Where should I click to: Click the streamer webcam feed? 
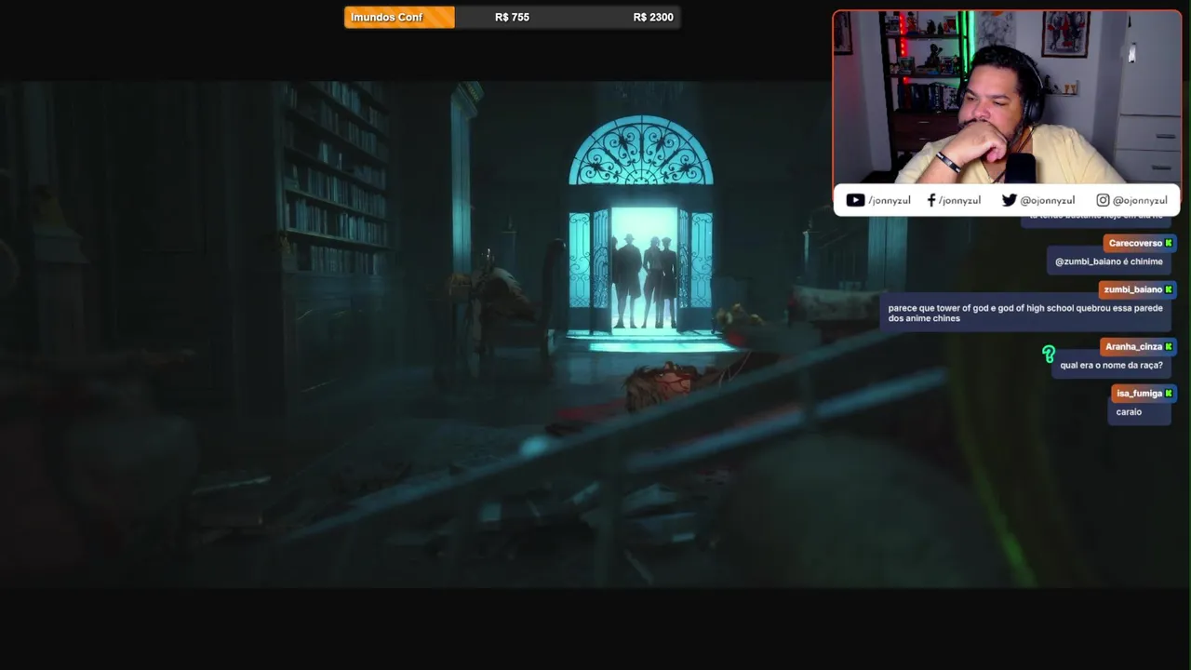point(1007,97)
